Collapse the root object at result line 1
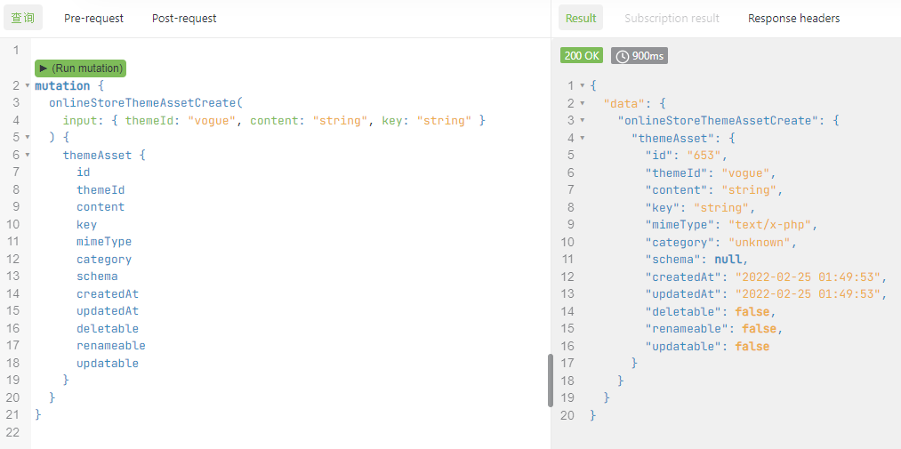Image resolution: width=901 pixels, height=449 pixels. (582, 86)
